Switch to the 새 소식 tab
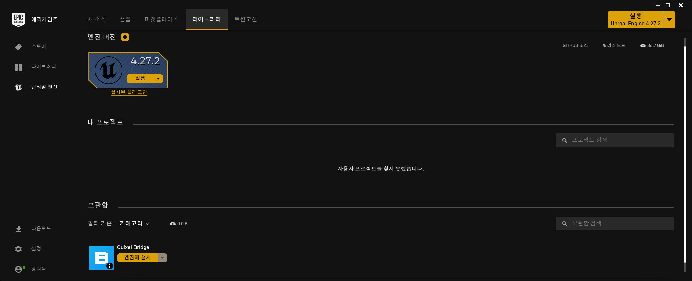Viewport: 692px width, 281px height. point(97,19)
